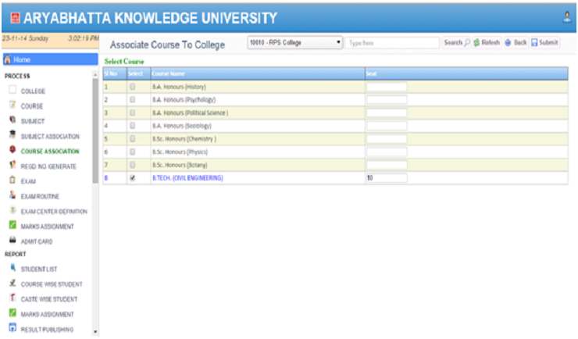Tick the B.A. Honours (History) checkbox
Viewport: 578px width, 339px height.
tap(132, 87)
